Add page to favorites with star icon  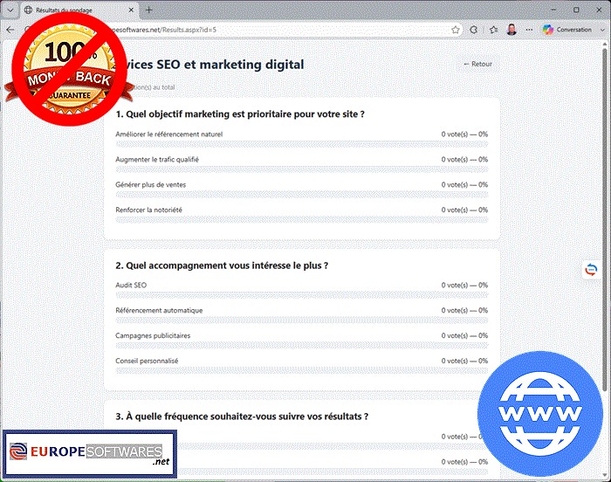[455, 30]
